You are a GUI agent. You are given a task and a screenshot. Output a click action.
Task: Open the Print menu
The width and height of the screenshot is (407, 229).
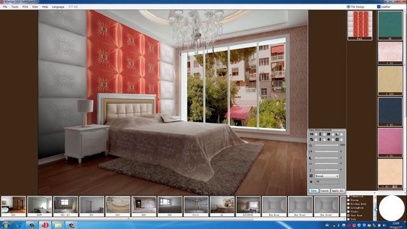[x=25, y=7]
